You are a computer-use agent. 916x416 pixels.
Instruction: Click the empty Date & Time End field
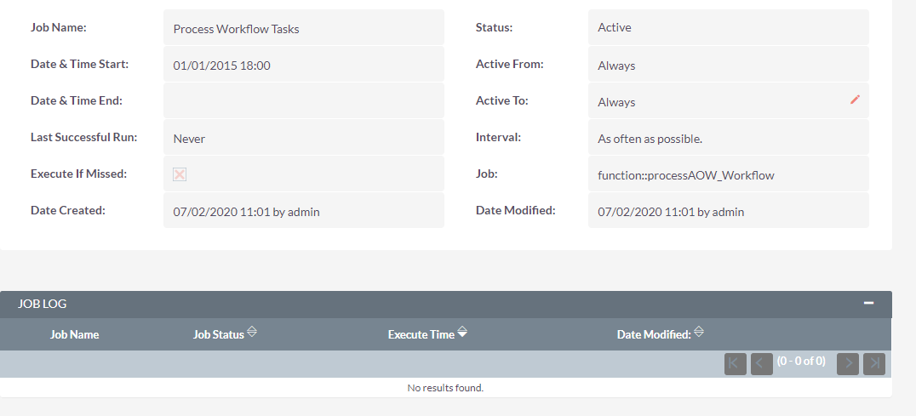[303, 101]
